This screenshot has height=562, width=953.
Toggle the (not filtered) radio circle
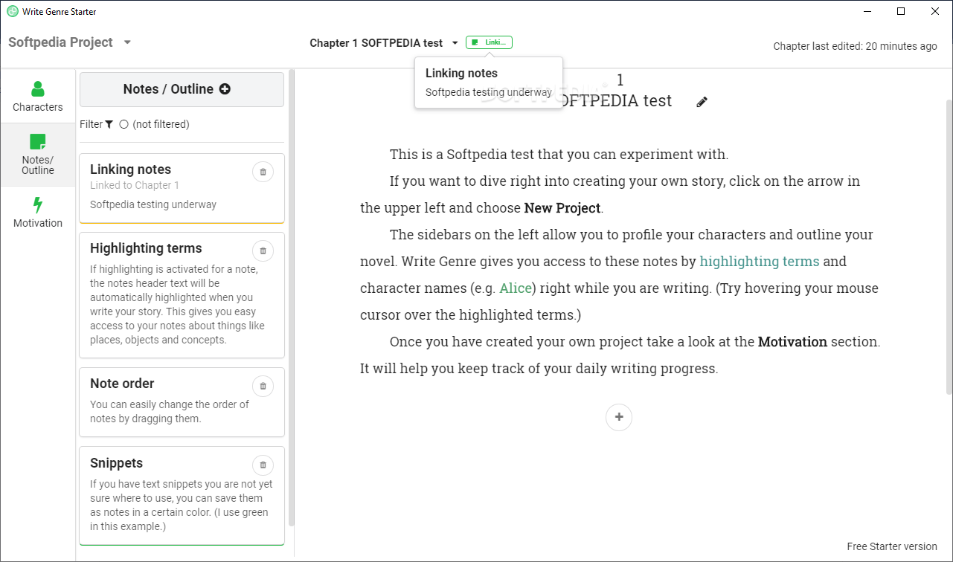pyautogui.click(x=123, y=125)
